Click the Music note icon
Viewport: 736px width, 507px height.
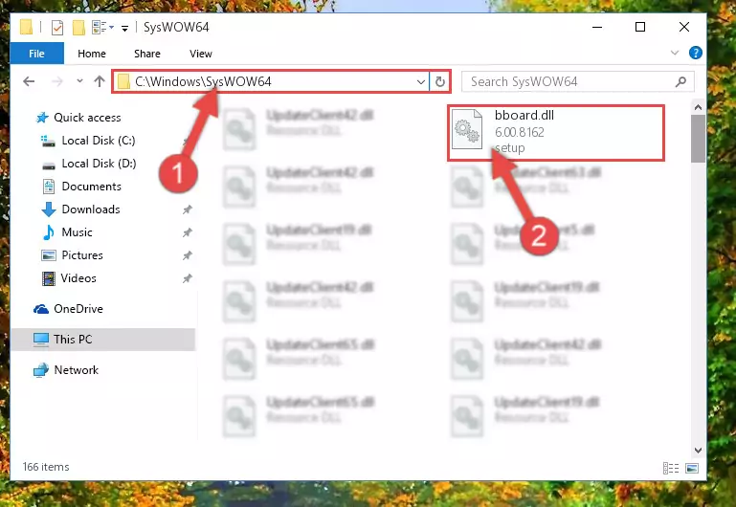point(49,232)
